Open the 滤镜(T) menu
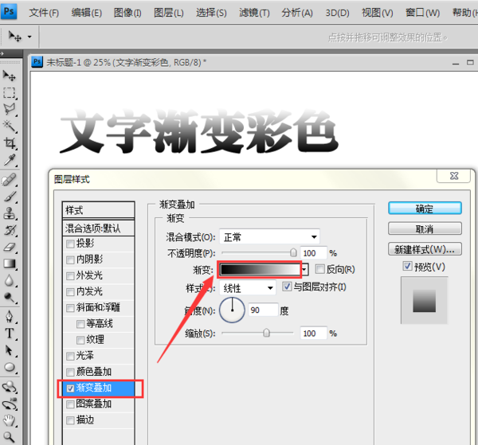478x445 pixels. tap(254, 13)
